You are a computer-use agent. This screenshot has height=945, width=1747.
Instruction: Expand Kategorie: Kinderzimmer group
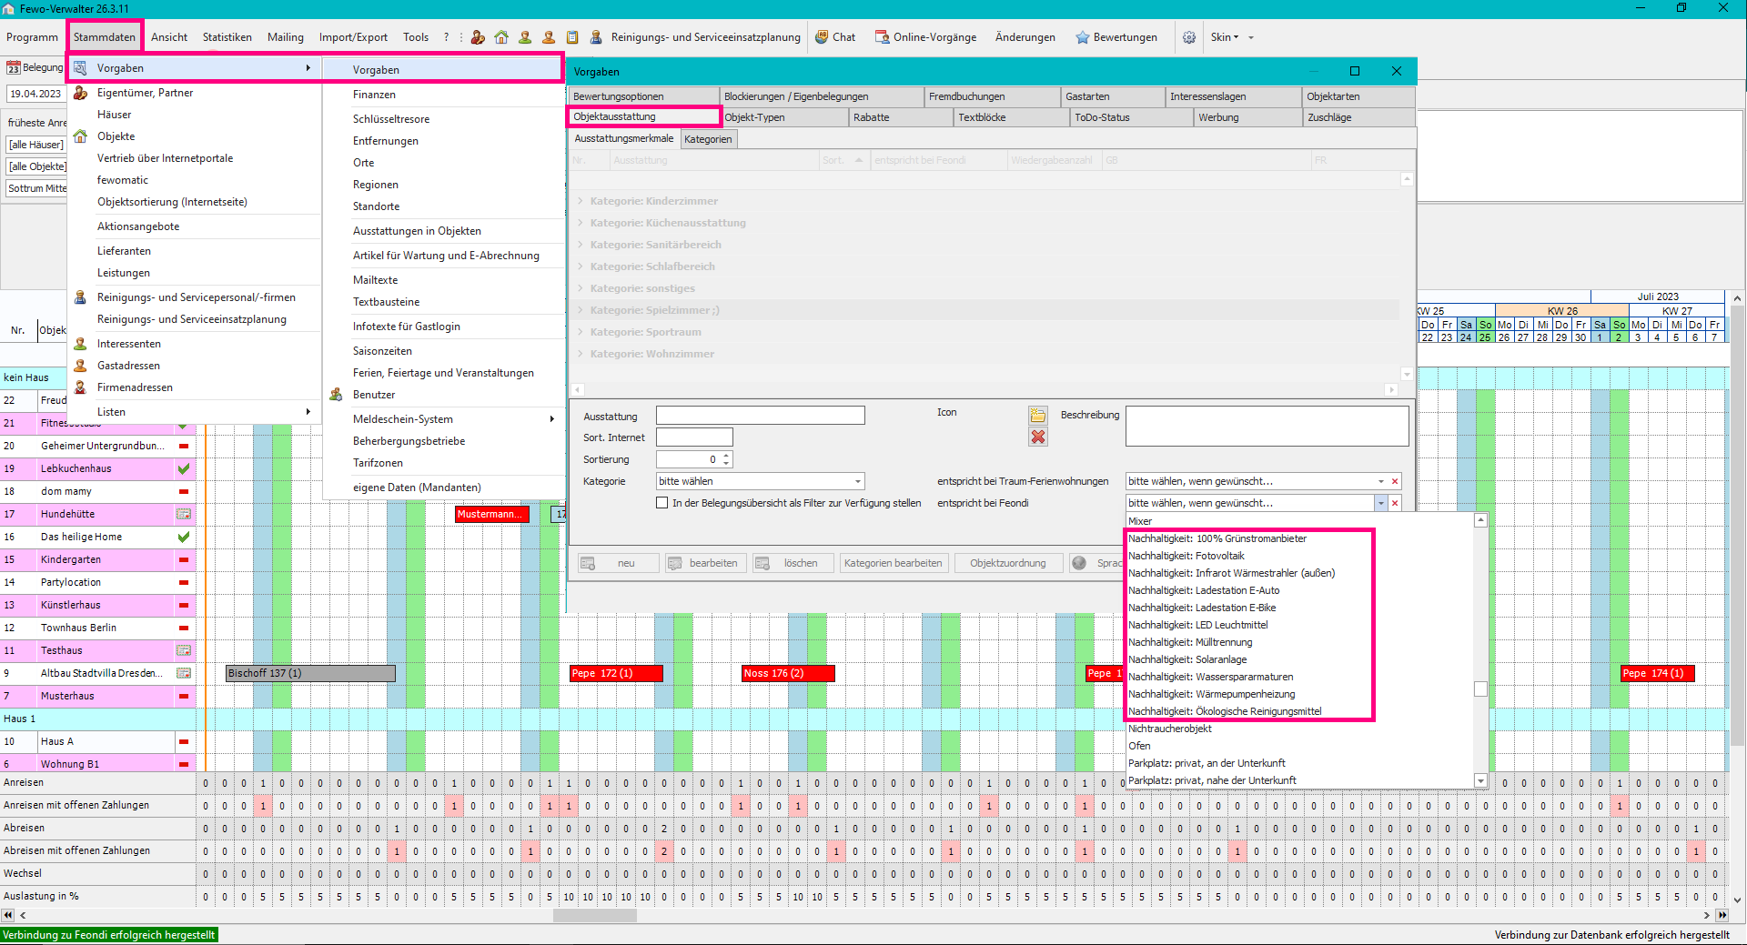point(581,201)
